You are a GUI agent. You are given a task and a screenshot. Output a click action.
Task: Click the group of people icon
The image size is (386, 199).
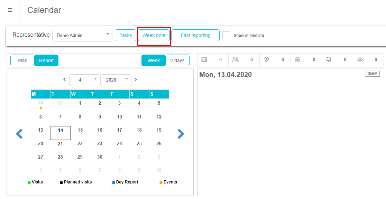(360, 60)
